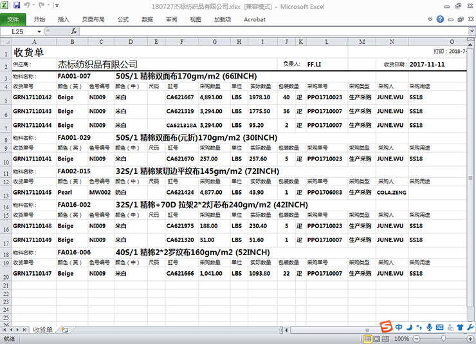Switch to the 视图 (View) tab
The image size is (476, 344).
click(x=196, y=19)
